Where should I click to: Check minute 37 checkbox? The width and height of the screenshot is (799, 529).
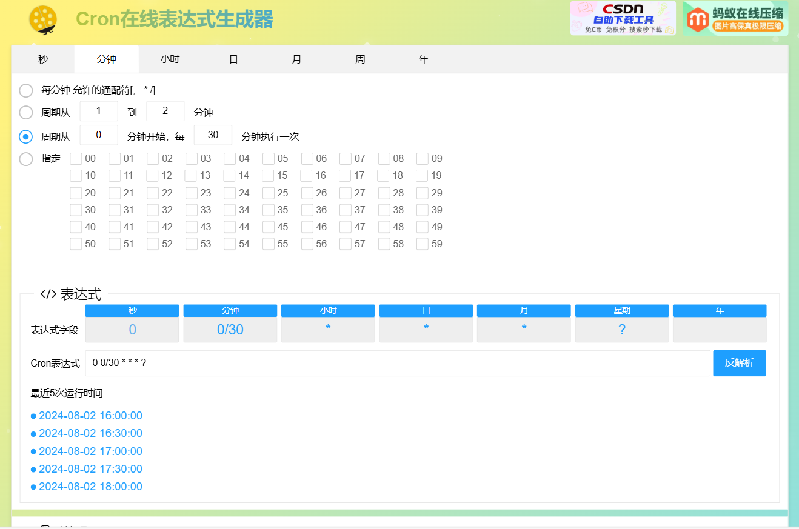[346, 210]
